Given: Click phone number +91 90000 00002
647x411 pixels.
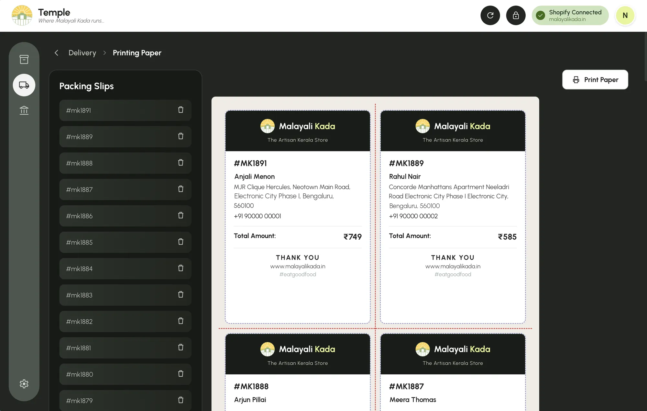Looking at the screenshot, I should click(x=413, y=216).
